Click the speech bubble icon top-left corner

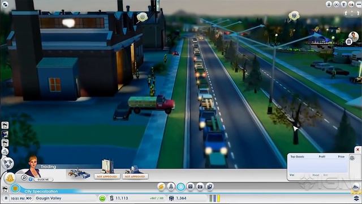pos(5,4)
